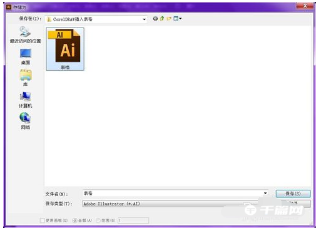The height and width of the screenshot is (228, 316).
Task: Open the Adobe Illustrator save type dropdown
Action: point(170,204)
